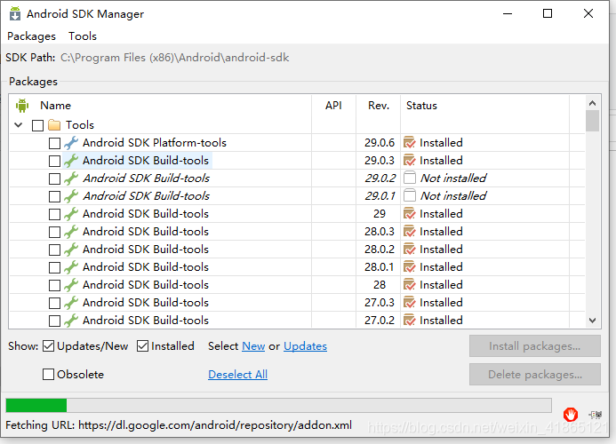Click wrench icon for Build-tools rev 29
Viewport: 616px width, 444px height.
point(71,214)
